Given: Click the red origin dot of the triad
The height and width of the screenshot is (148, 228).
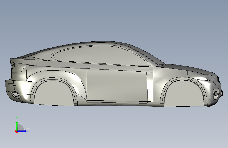Looking at the screenshot, I should [16, 131].
